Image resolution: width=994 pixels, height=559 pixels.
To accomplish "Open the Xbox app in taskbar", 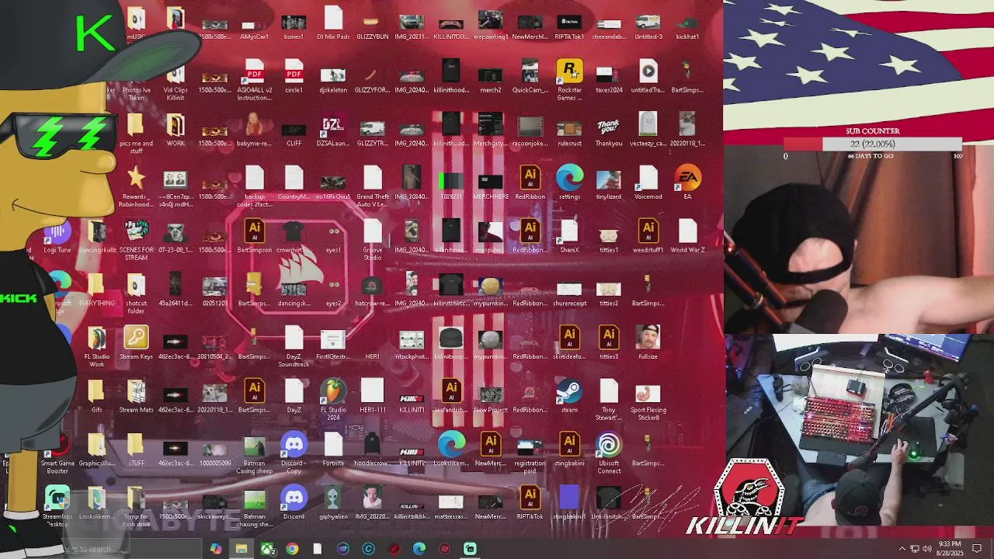I will pyautogui.click(x=267, y=549).
